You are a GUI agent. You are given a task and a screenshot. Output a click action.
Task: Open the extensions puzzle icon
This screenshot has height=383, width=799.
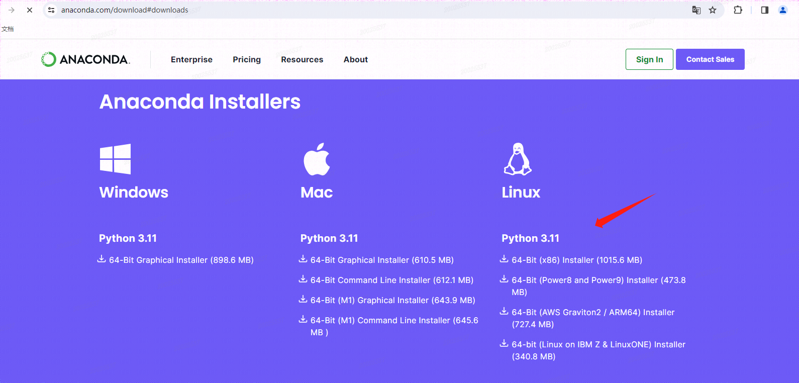tap(738, 10)
